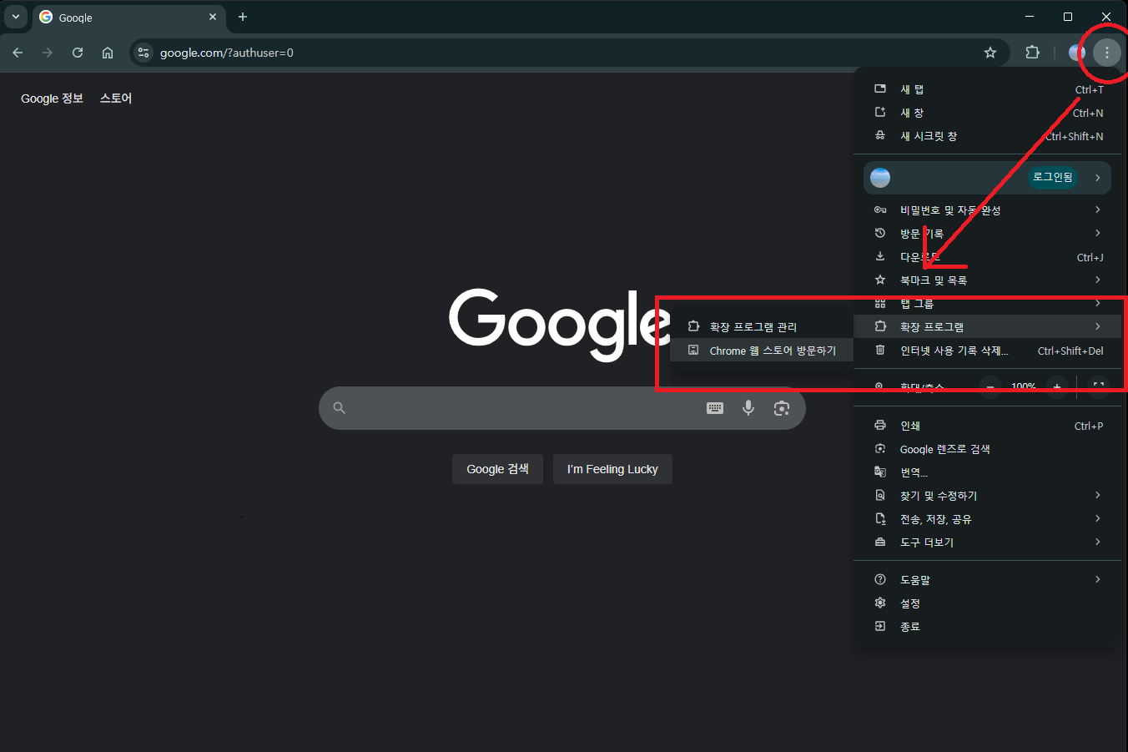Expand the 도움말 submenu
The height and width of the screenshot is (752, 1128).
click(x=989, y=580)
